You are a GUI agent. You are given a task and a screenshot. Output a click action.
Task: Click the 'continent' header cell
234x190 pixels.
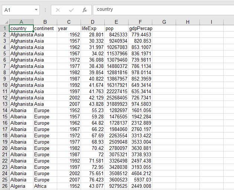coord(45,28)
